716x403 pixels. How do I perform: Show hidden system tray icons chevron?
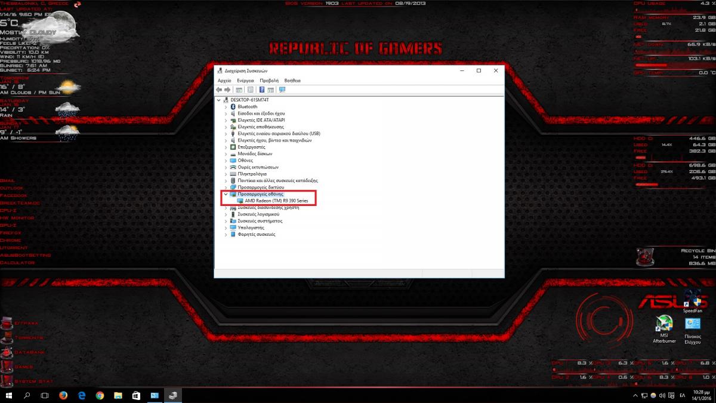tap(635, 396)
